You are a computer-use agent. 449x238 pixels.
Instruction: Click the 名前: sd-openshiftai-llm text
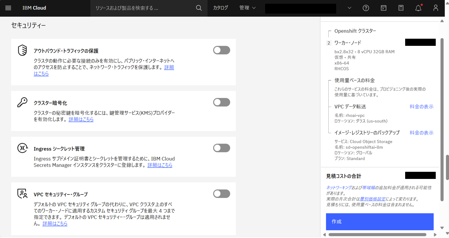click(x=359, y=147)
